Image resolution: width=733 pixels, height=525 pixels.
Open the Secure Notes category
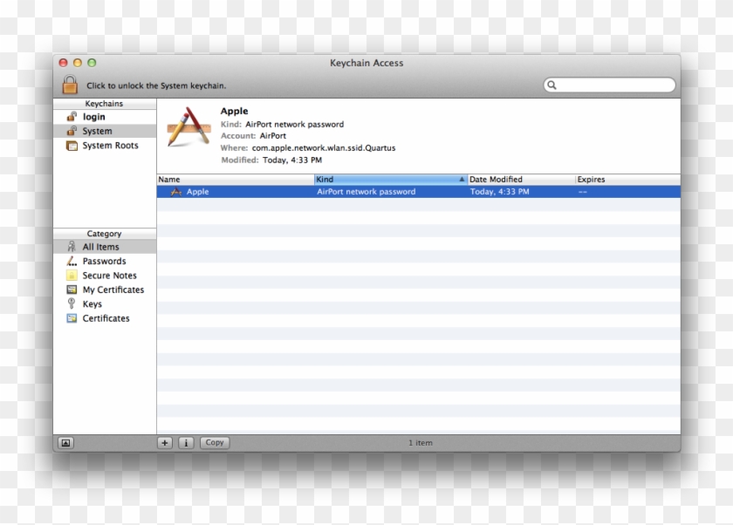pyautogui.click(x=109, y=276)
